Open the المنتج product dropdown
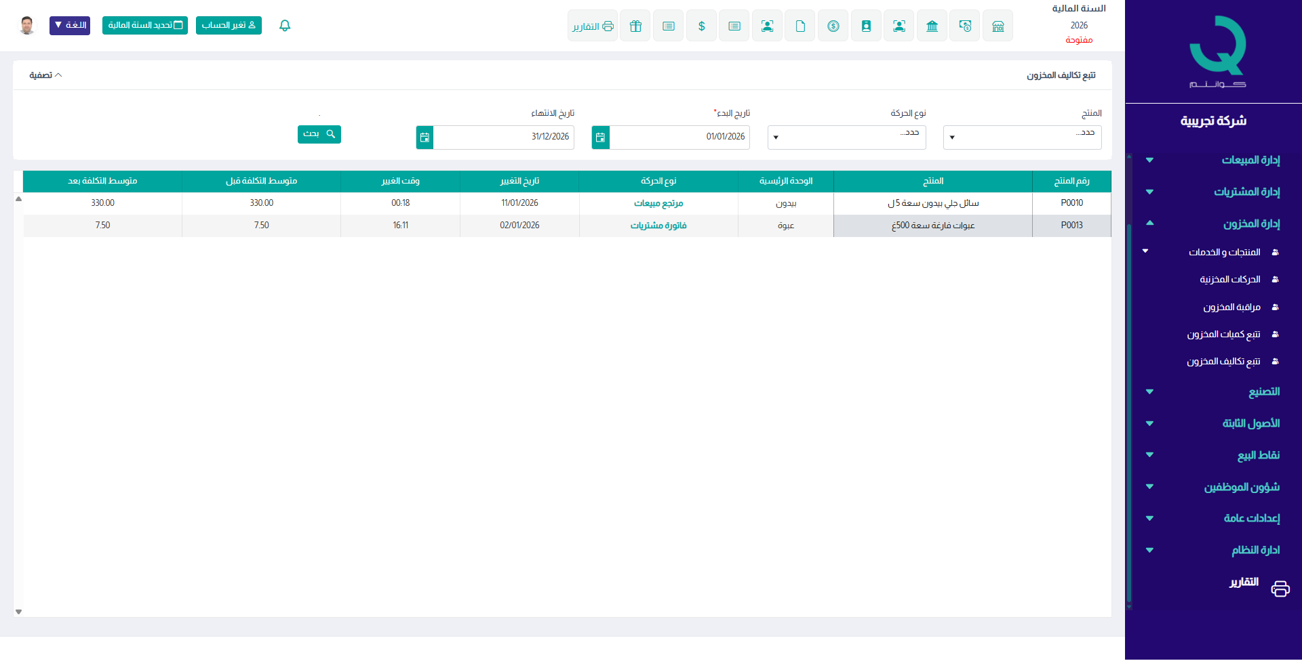The height and width of the screenshot is (661, 1302). [1022, 137]
